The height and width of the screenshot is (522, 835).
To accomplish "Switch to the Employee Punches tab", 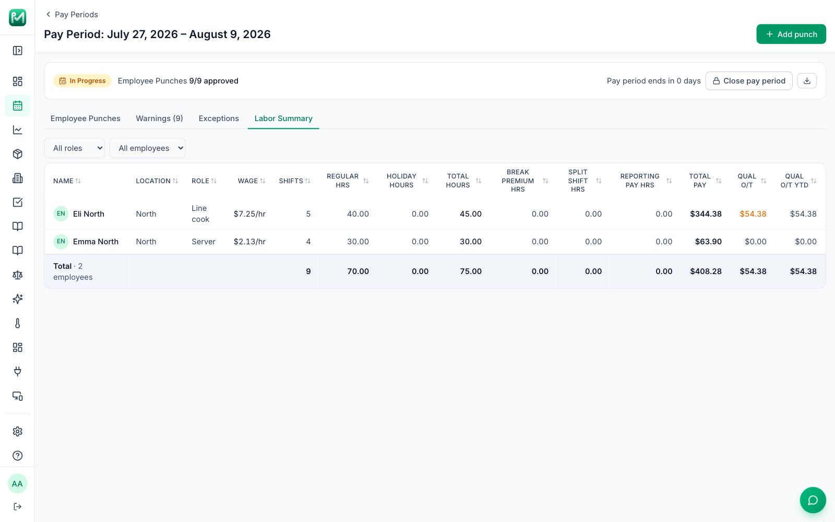I will click(86, 118).
